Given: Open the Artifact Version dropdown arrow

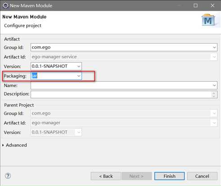Looking at the screenshot, I should [79, 66].
